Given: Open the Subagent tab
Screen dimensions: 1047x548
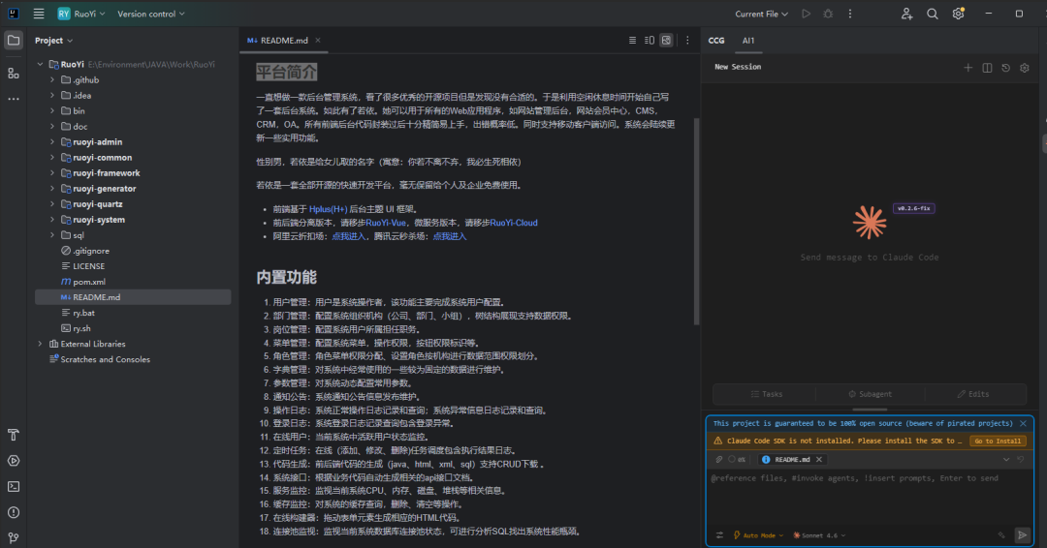Looking at the screenshot, I should [x=870, y=394].
